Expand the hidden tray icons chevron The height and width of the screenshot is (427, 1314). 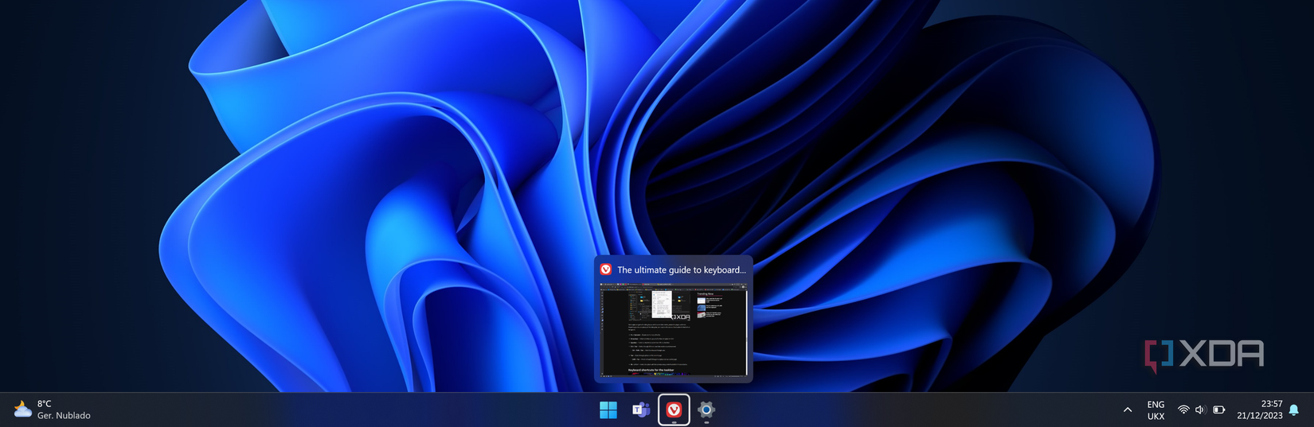point(1128,410)
